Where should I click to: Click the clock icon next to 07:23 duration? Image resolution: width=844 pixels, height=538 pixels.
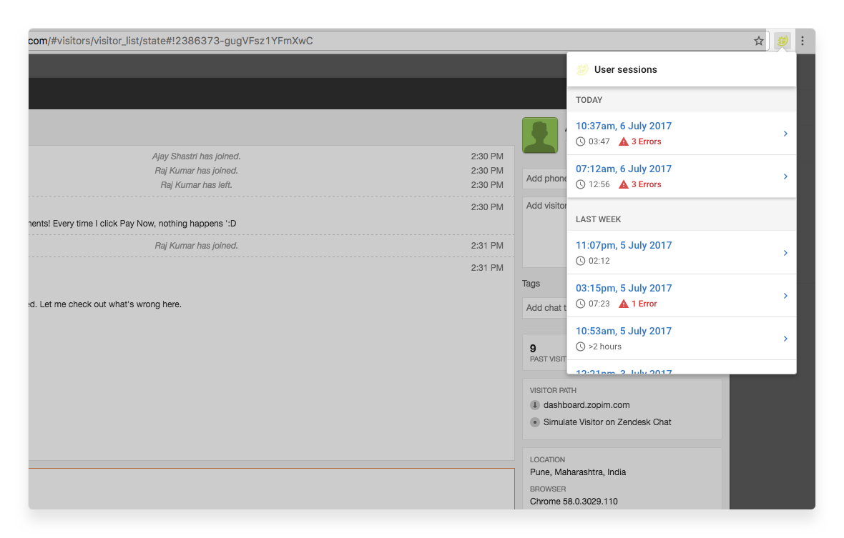click(580, 304)
